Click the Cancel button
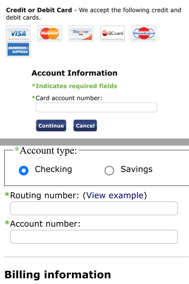Viewport: 189px width, 284px height. [x=85, y=125]
